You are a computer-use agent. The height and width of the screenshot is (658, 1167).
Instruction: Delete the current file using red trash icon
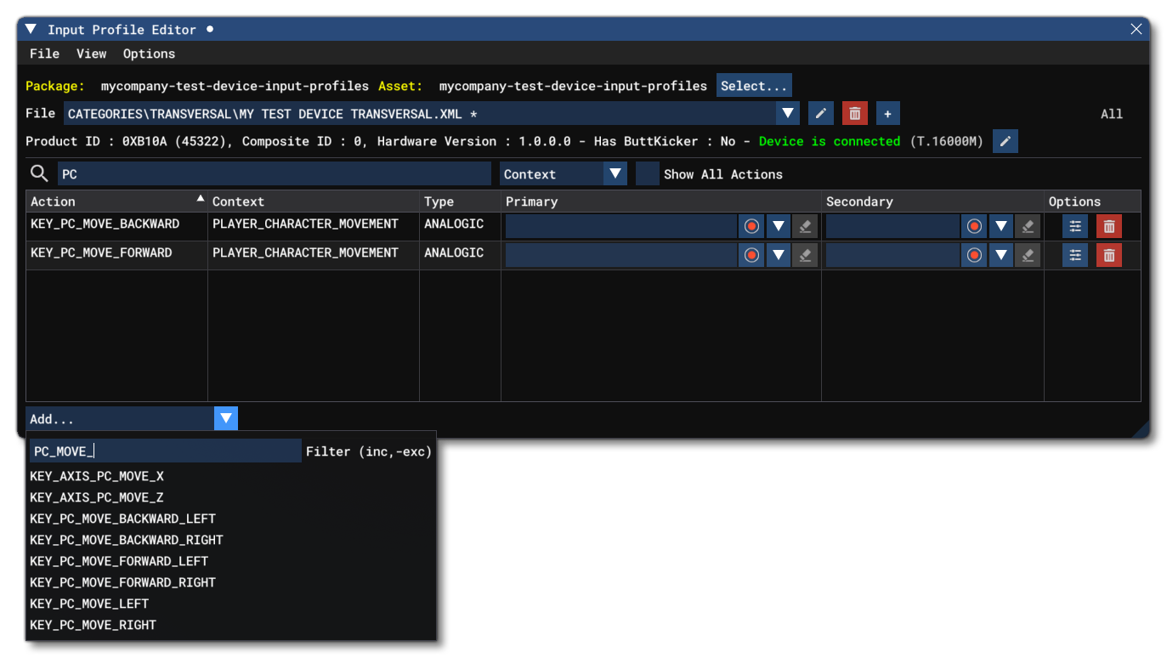[854, 112]
